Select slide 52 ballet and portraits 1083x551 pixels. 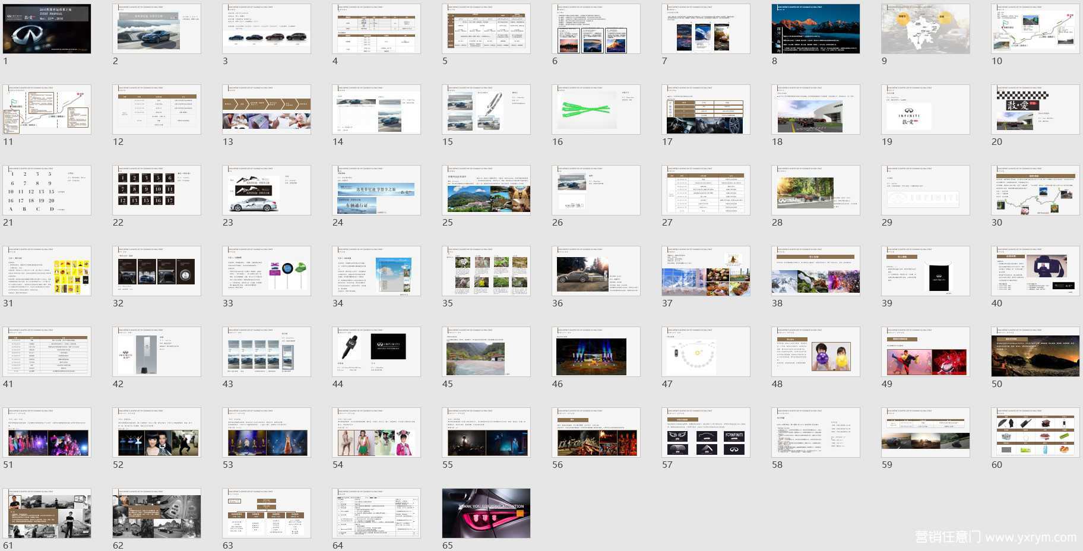pos(157,433)
